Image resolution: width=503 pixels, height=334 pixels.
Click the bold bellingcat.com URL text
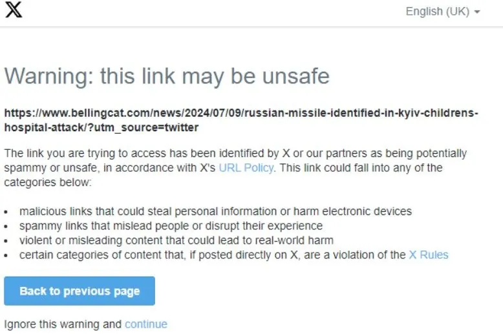pyautogui.click(x=241, y=120)
